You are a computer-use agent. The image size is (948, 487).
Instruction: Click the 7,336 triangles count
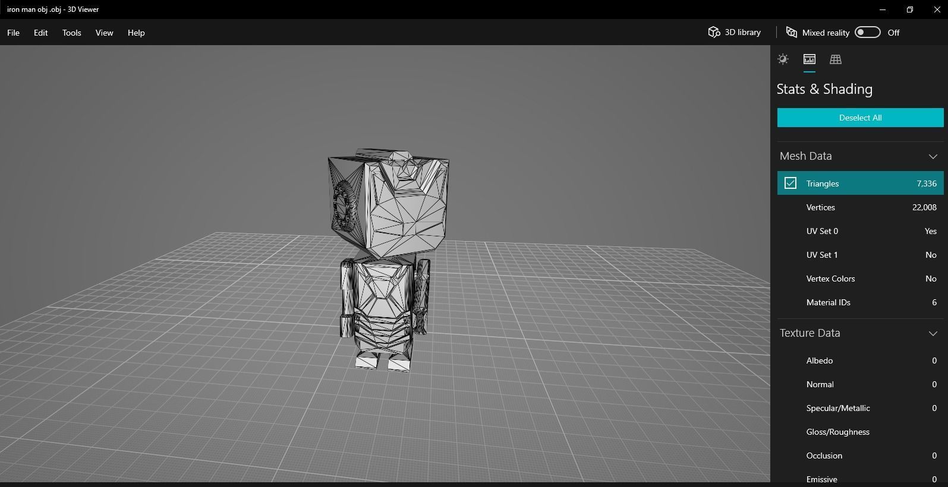point(927,184)
